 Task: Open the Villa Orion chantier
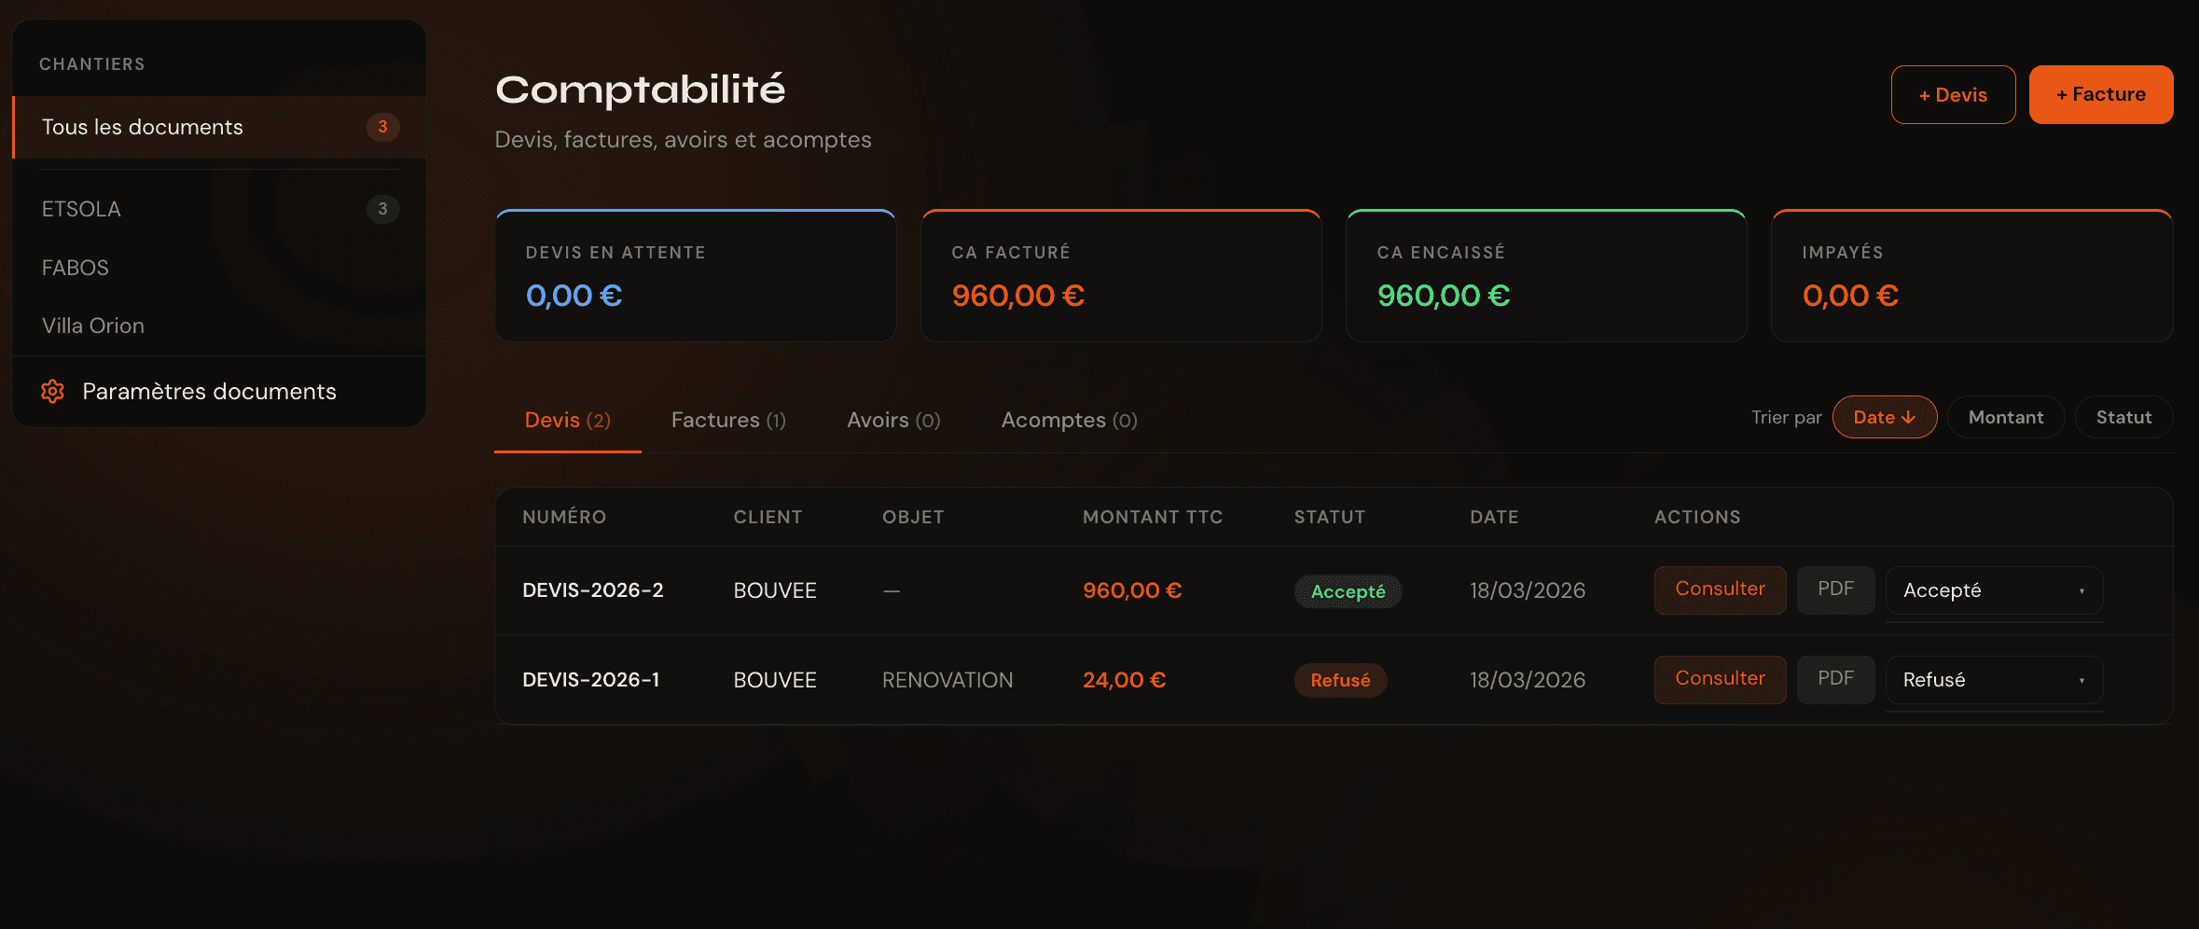93,326
